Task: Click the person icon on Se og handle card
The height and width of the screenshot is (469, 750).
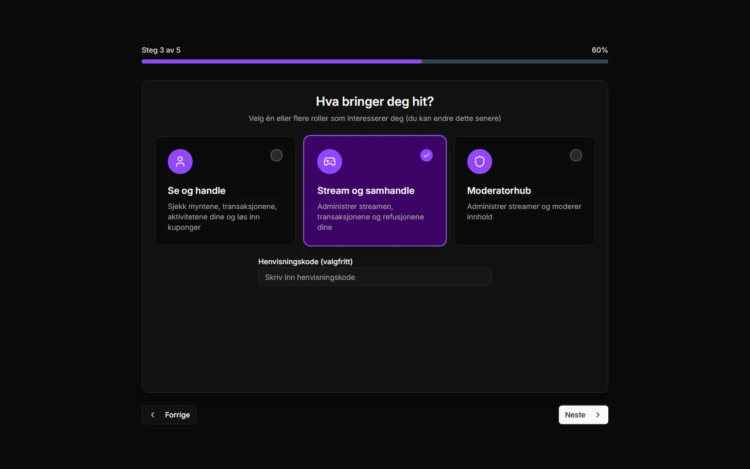Action: 180,161
